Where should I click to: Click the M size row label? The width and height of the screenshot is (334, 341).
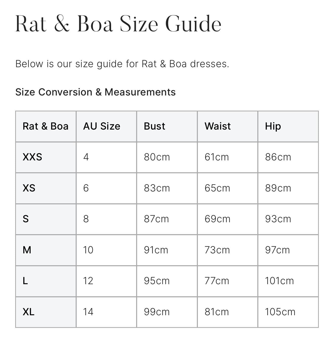coord(27,250)
